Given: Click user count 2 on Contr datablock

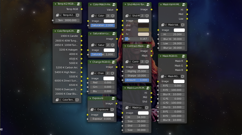Looking at the screenshot, I should click(142, 62).
